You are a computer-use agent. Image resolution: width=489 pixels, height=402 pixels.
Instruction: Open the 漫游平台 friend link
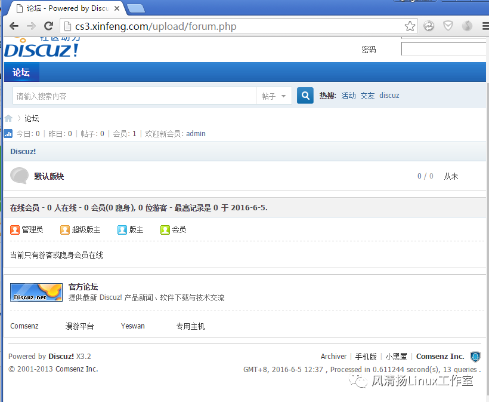click(x=79, y=326)
